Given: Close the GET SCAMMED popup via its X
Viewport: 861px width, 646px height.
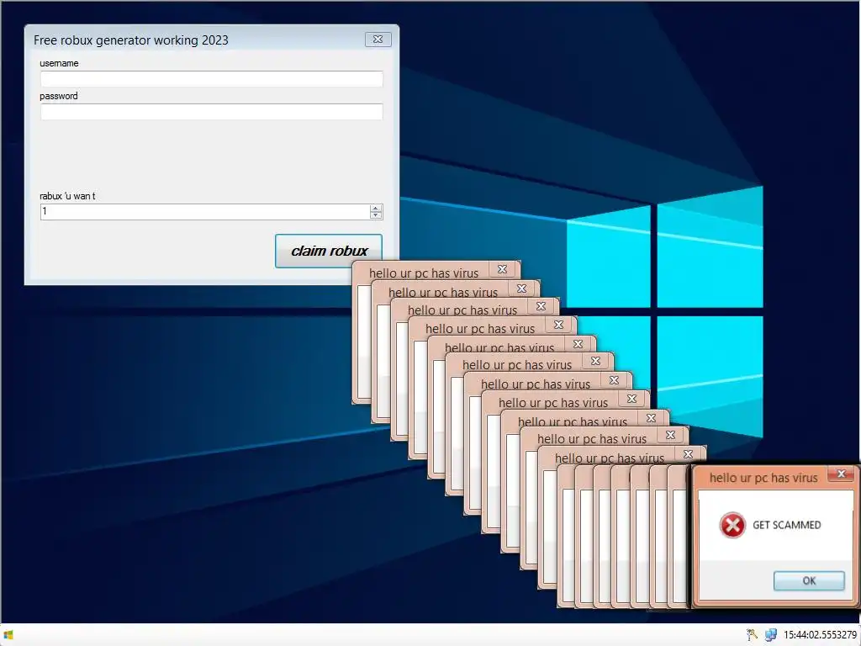Looking at the screenshot, I should coord(841,474).
